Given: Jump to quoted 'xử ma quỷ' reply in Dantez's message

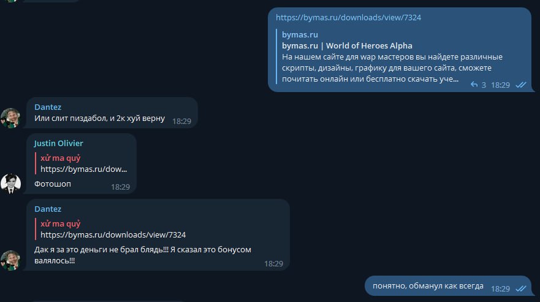Looking at the screenshot, I should pos(113,229).
